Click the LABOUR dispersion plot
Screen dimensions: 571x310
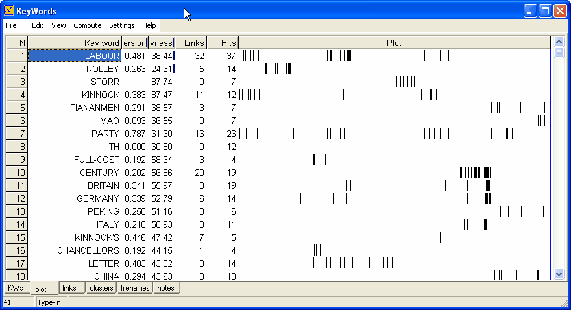(395, 56)
